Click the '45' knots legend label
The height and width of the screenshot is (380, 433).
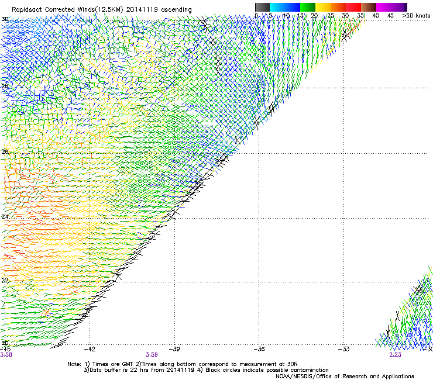click(x=390, y=15)
